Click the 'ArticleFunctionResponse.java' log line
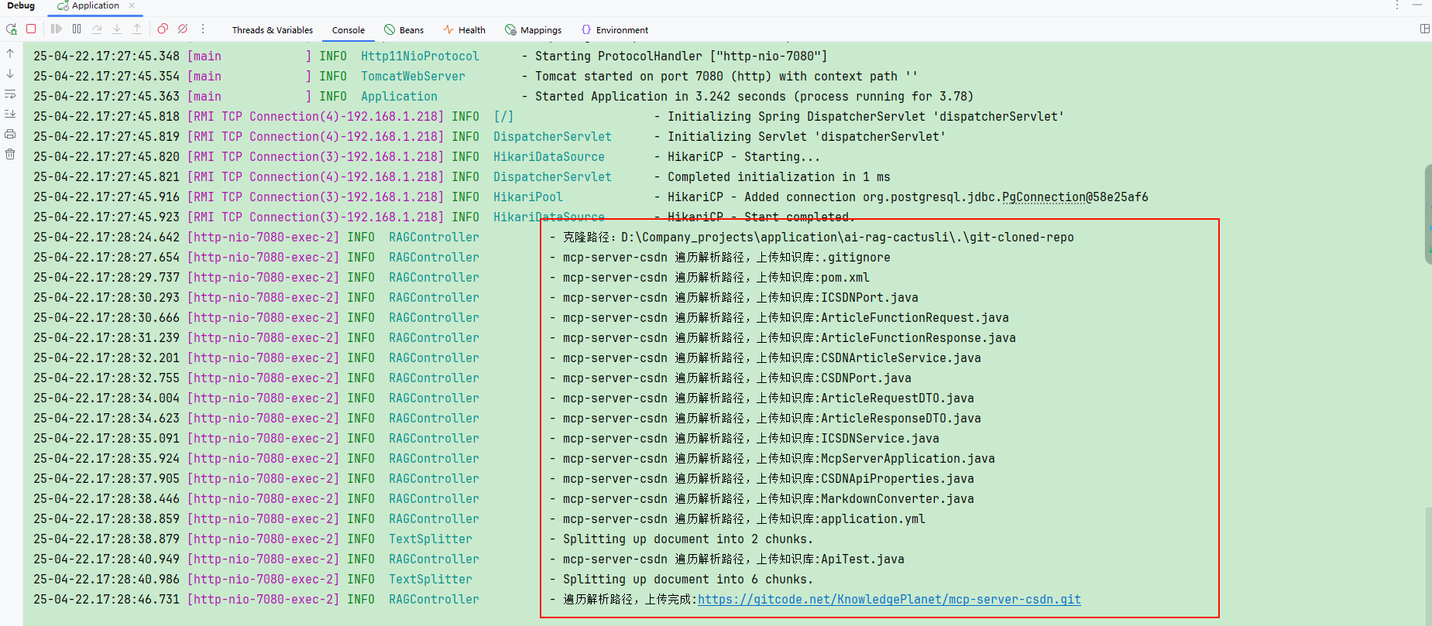 point(782,338)
